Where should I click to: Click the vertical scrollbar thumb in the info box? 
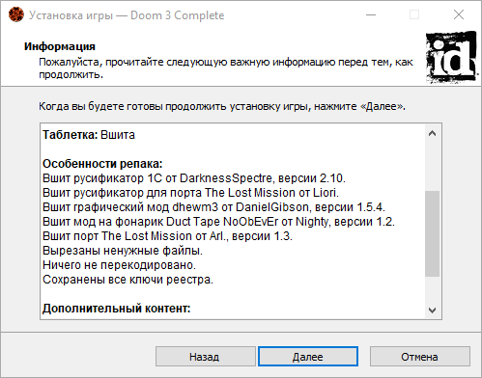432,233
